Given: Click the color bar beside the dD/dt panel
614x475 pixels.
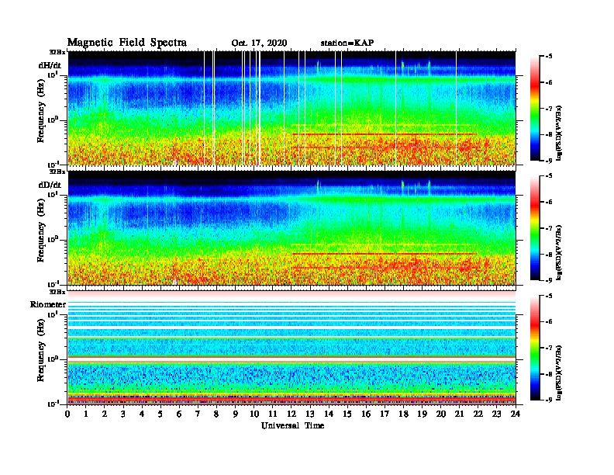Looking at the screenshot, I should tap(534, 228).
